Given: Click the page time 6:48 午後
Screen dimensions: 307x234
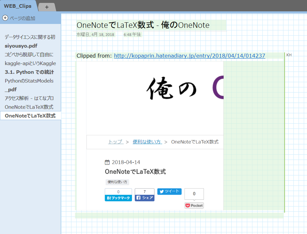Looking at the screenshot, I should [132, 35].
